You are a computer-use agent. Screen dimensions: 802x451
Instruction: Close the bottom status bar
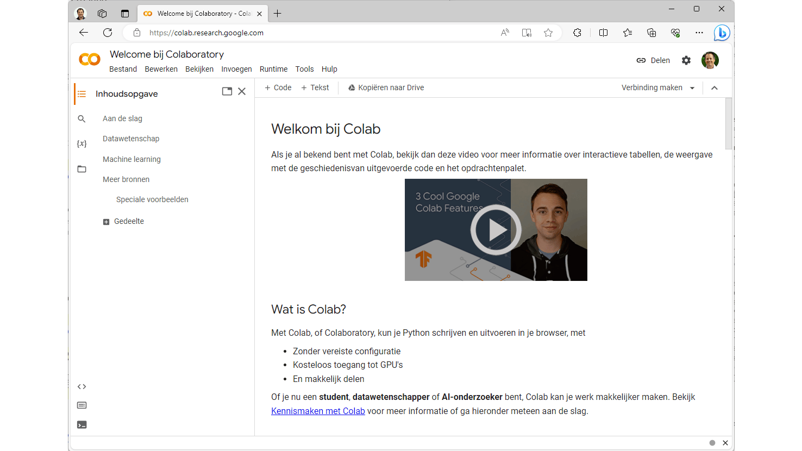(x=725, y=443)
